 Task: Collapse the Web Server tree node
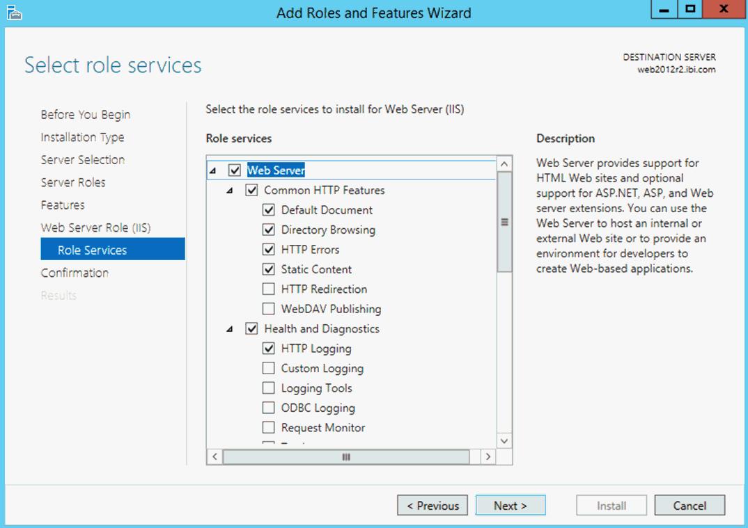tap(212, 170)
